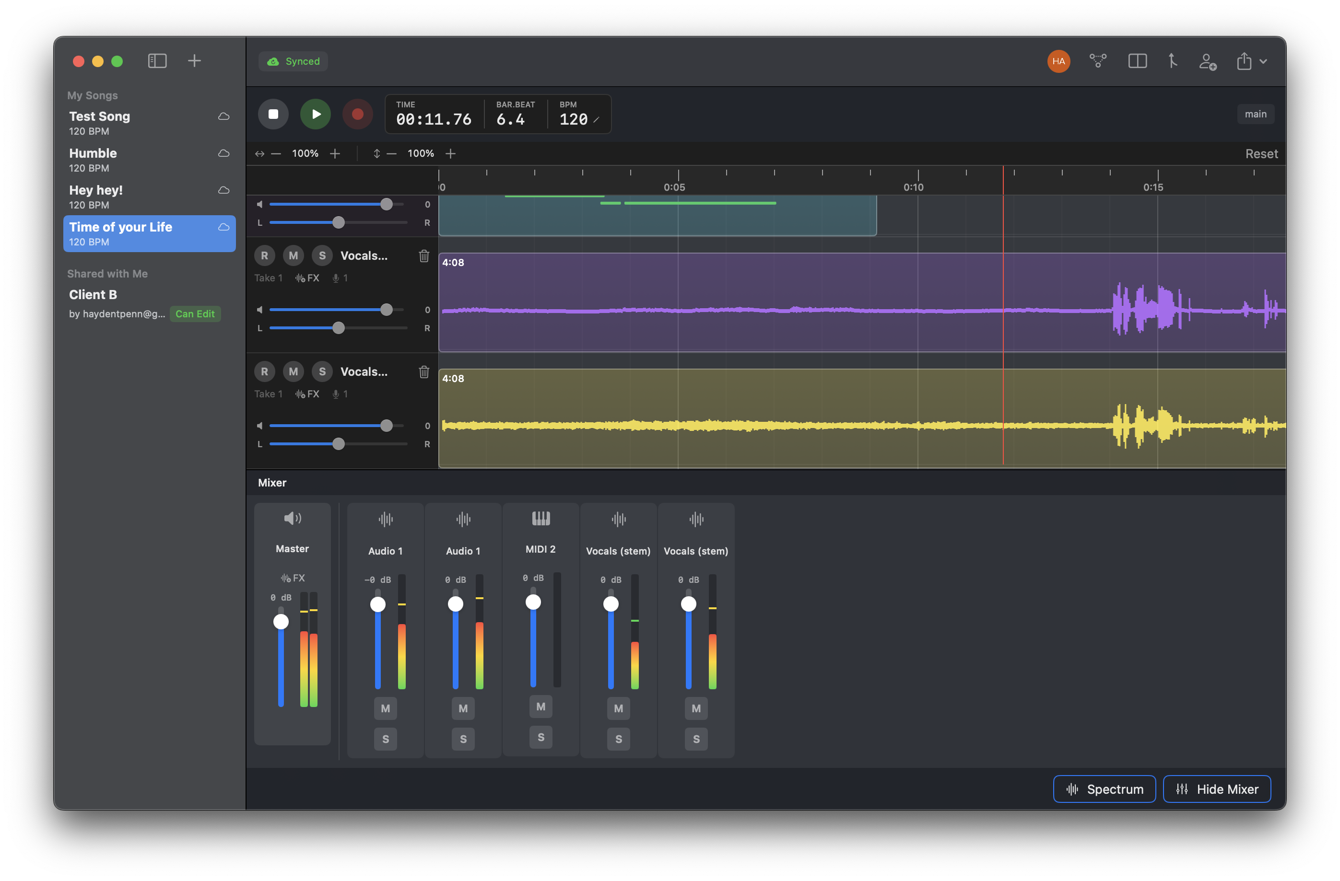Open FX on the Master channel
This screenshot has height=881, width=1340.
[x=293, y=578]
